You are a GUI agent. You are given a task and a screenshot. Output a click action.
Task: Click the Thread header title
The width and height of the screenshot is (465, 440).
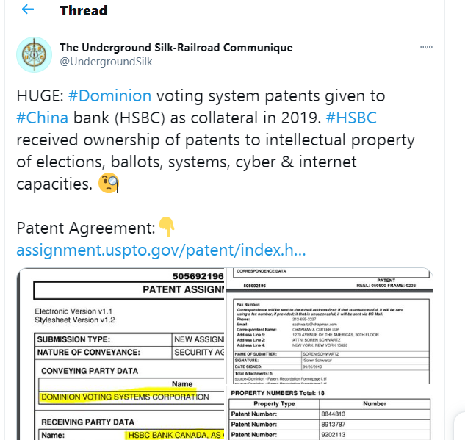pos(83,10)
